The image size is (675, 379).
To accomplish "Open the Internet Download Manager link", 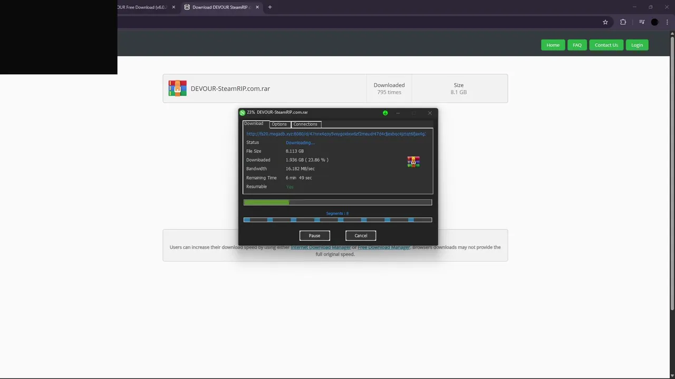I will tap(321, 247).
